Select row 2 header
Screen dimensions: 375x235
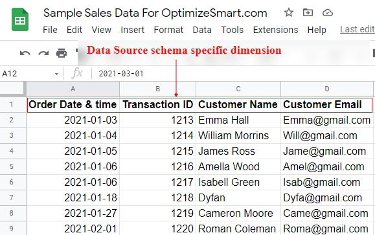(x=13, y=120)
